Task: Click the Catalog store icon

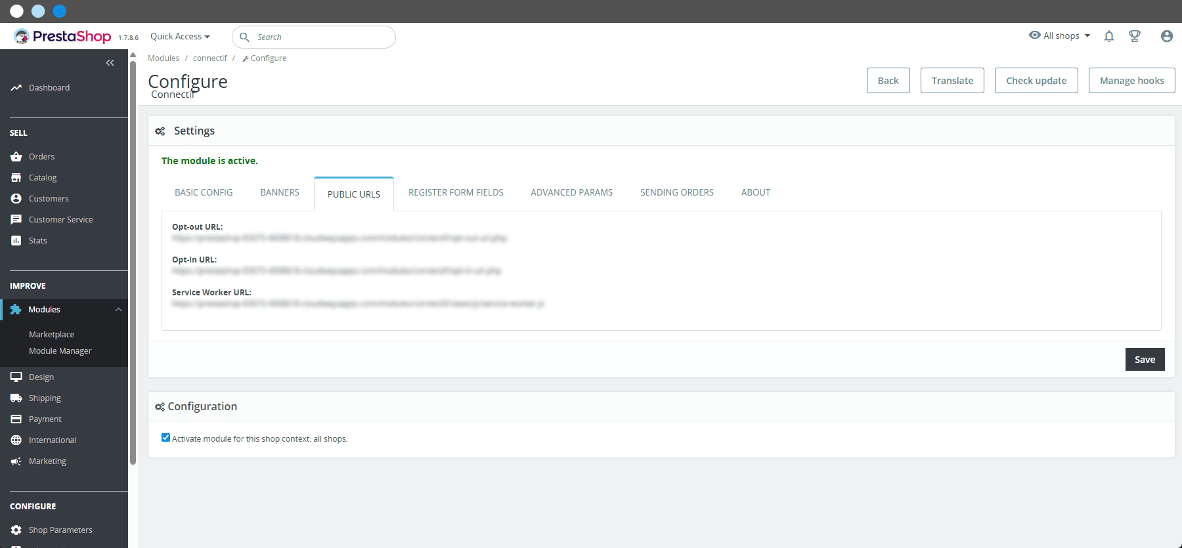Action: (16, 177)
